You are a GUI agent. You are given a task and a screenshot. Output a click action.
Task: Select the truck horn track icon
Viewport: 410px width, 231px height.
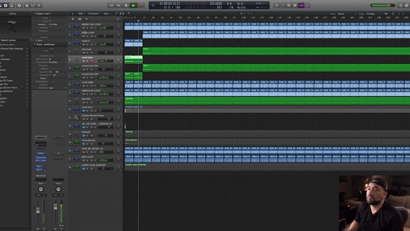point(76,109)
